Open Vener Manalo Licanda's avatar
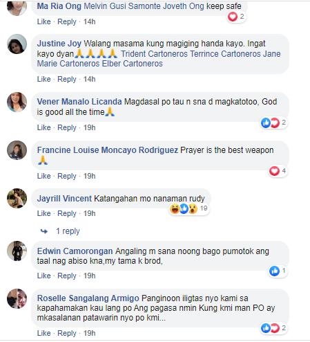The height and width of the screenshot is (342, 310). [17, 102]
